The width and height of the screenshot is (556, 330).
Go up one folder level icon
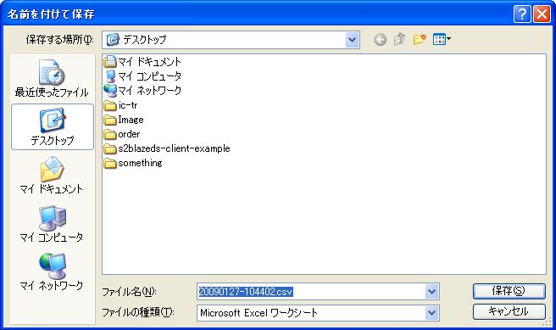click(400, 39)
